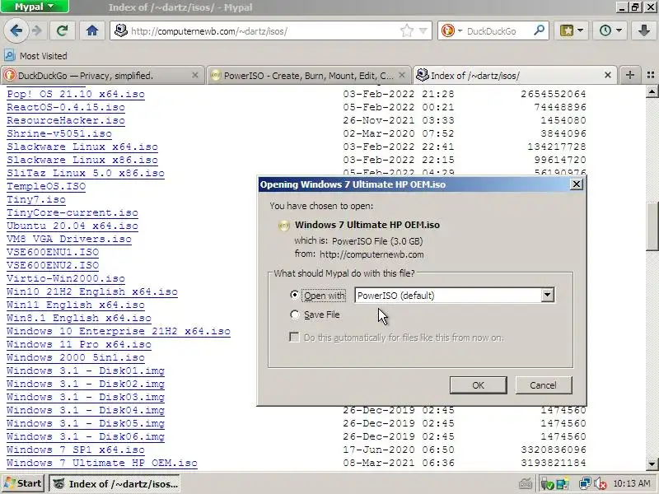Open the Slackware Linux x64.iso link

pos(82,147)
